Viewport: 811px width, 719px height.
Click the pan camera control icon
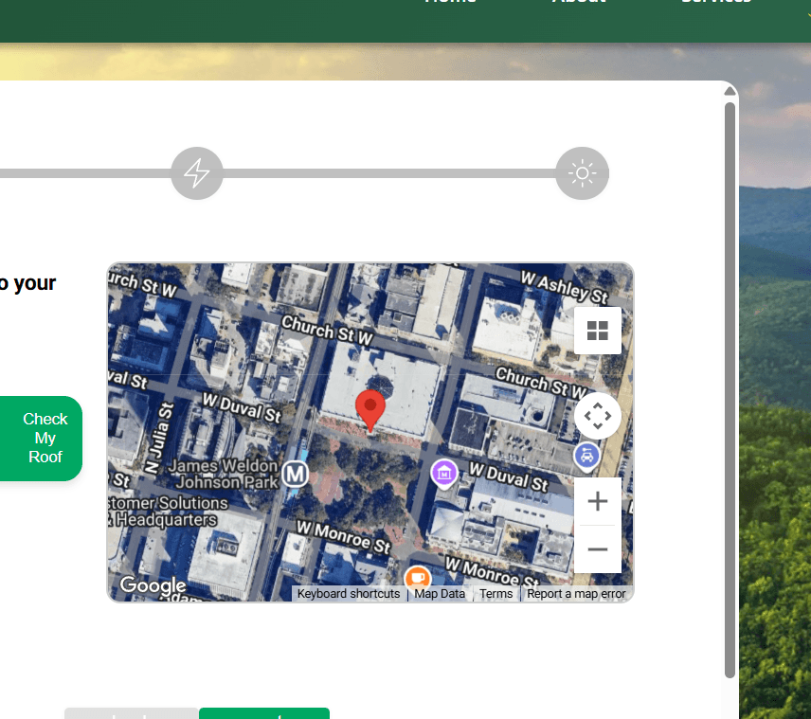[597, 415]
